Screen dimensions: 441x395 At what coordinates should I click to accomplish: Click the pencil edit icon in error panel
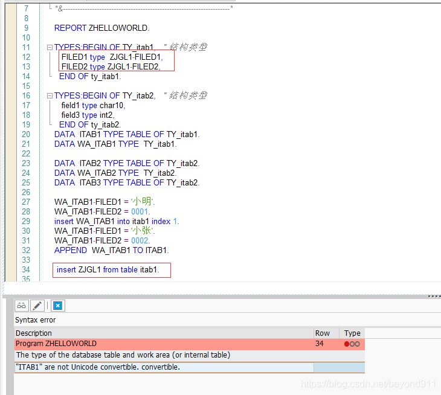click(37, 306)
